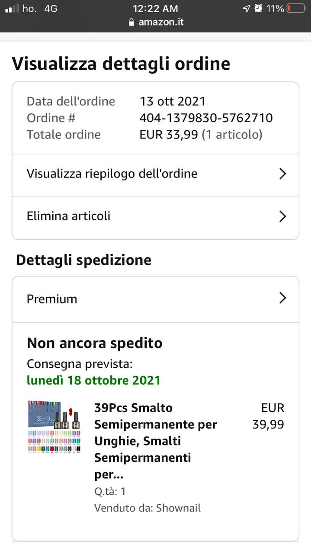Tap the EUR 39,99 item price
The image size is (311, 554).
coord(268,416)
